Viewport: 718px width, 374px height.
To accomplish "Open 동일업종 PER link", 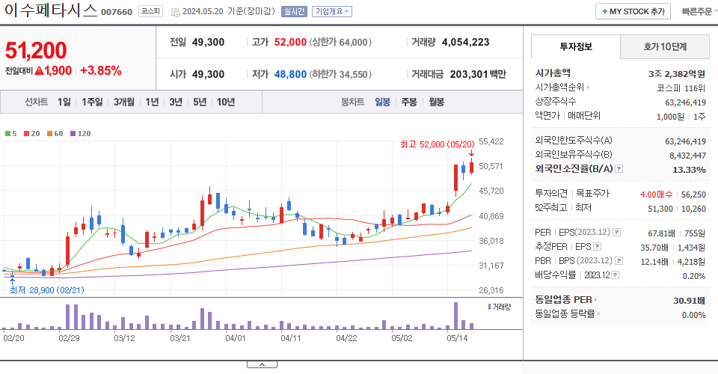I will (x=566, y=300).
